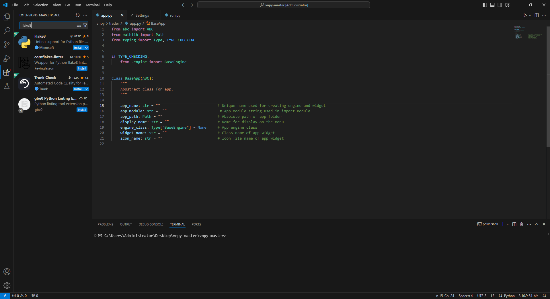Open the Search view in activity bar
The image size is (550, 299).
click(7, 31)
